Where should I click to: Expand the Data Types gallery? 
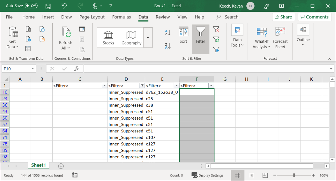tap(148, 37)
